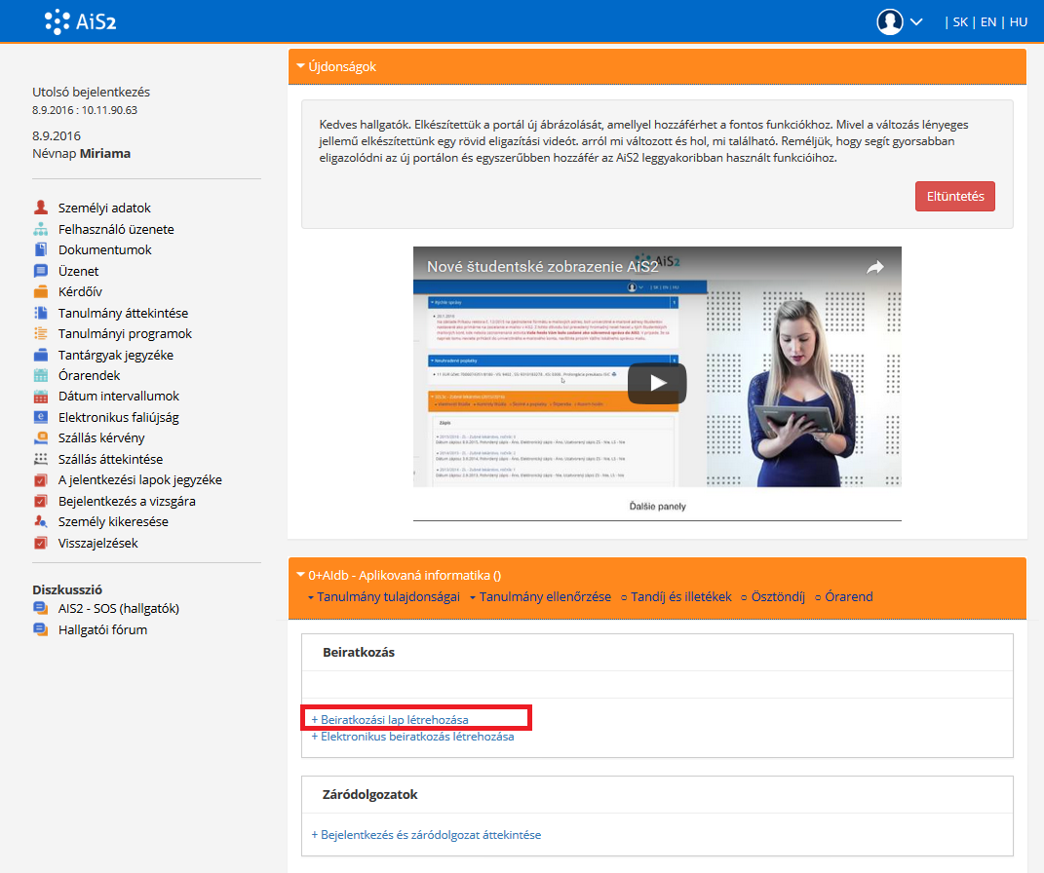Viewport: 1044px width, 873px height.
Task: Open the Hallgatói fórum discussion
Action: coord(102,629)
